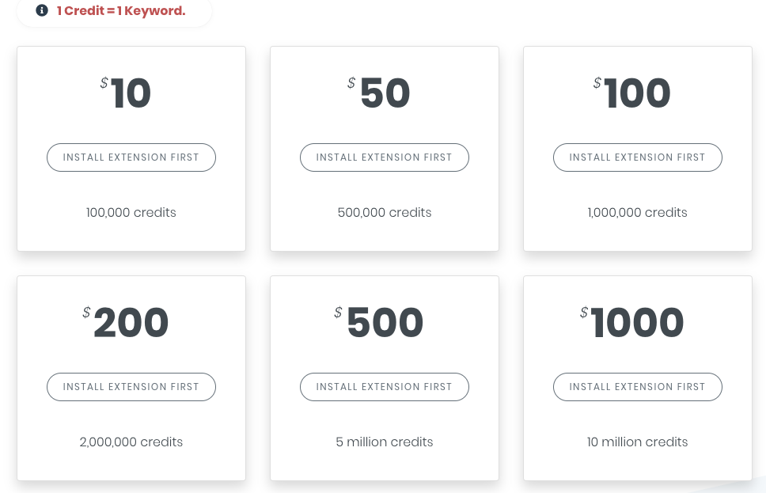
Task: Click the '5 million credits' text
Action: click(x=385, y=442)
